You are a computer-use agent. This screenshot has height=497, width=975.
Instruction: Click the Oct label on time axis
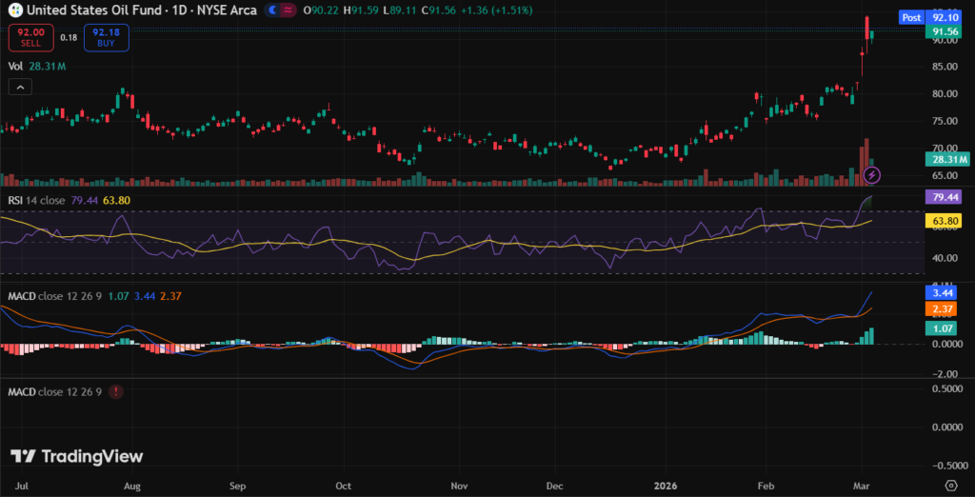pyautogui.click(x=343, y=486)
